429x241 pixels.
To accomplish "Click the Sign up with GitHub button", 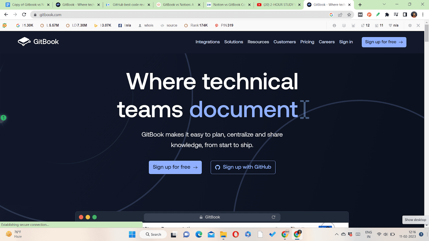I will (243, 167).
